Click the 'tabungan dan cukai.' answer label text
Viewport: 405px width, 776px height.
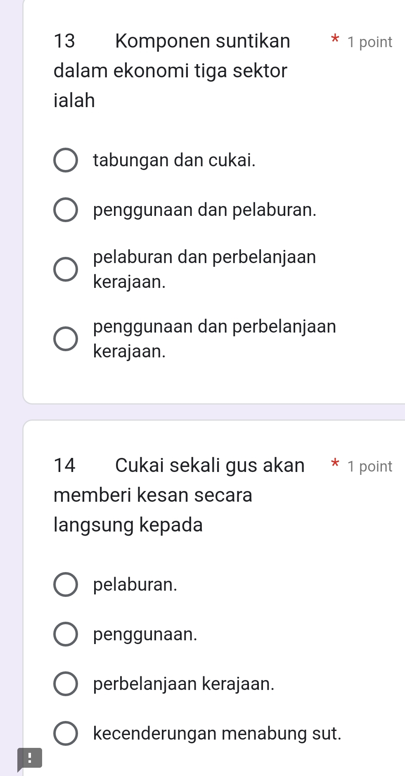click(174, 160)
